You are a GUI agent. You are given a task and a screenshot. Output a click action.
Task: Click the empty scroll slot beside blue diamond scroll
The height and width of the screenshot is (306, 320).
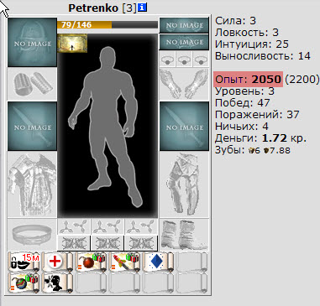click(192, 262)
